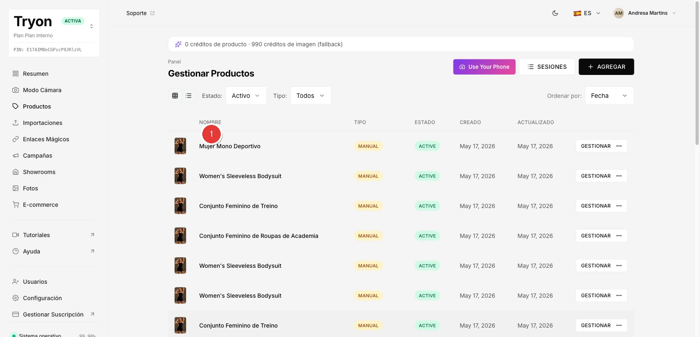This screenshot has width=700, height=337.
Task: Open more options for Mujer Mono Deportivo
Action: point(619,146)
